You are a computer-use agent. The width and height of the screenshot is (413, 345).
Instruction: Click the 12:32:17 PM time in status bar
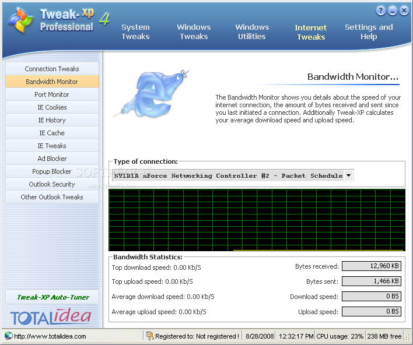[296, 336]
